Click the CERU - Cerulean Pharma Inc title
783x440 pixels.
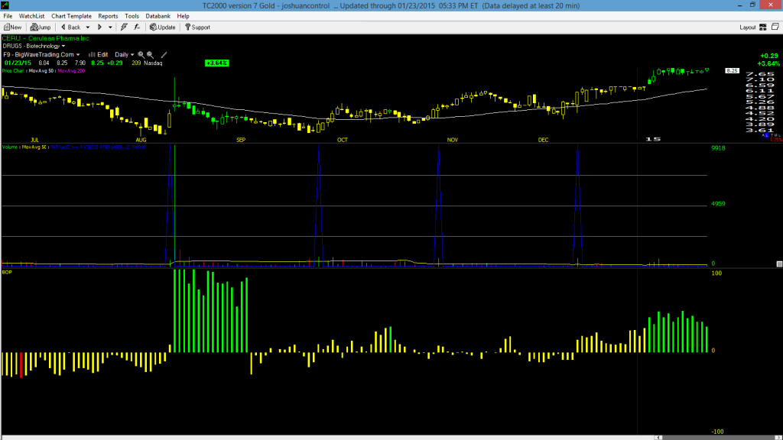point(45,38)
